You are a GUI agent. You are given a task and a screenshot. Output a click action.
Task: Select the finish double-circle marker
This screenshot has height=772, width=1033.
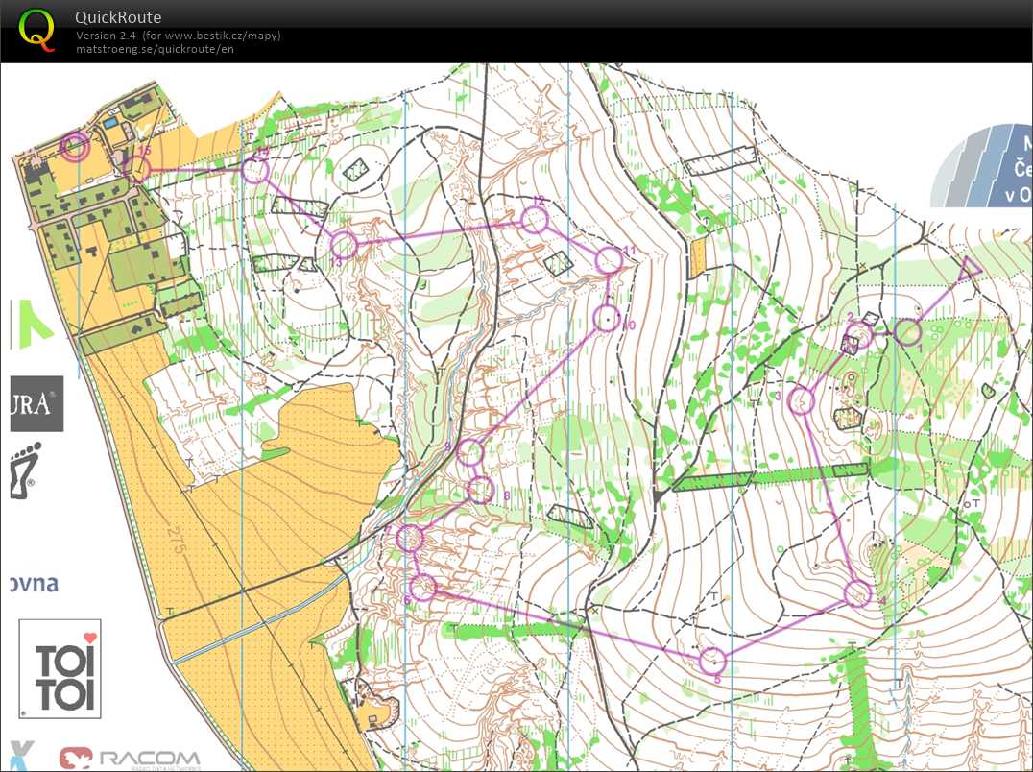[x=74, y=146]
